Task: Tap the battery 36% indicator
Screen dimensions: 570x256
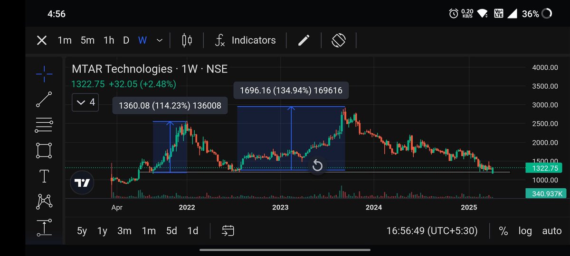Action: point(537,14)
